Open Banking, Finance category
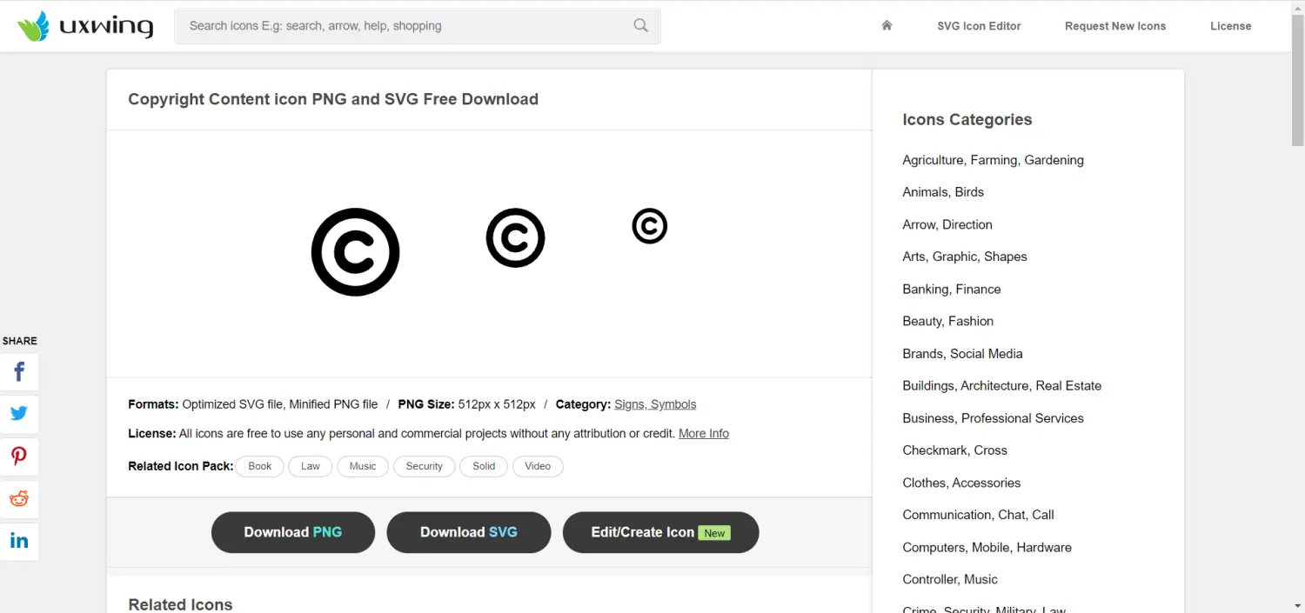Viewport: 1305px width, 613px height. click(952, 289)
